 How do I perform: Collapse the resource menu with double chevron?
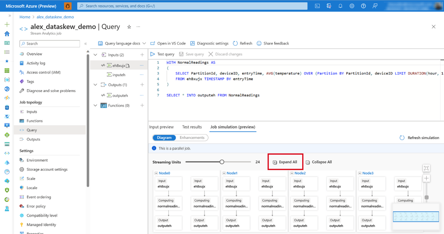[85, 44]
